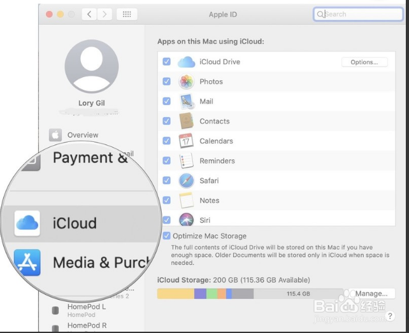Click the purple segment of storage bar
Screen dimensions: 409x333
pos(200,294)
